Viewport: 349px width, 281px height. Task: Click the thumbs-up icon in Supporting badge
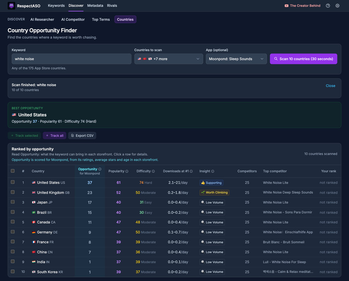[x=203, y=183]
